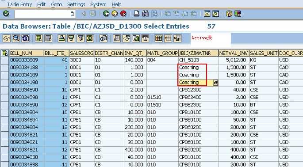
Task: Click the Refresh icon in application toolbar
Action: (x=25, y=38)
